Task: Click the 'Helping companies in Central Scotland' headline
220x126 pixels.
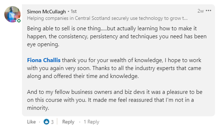Action: coord(107,19)
